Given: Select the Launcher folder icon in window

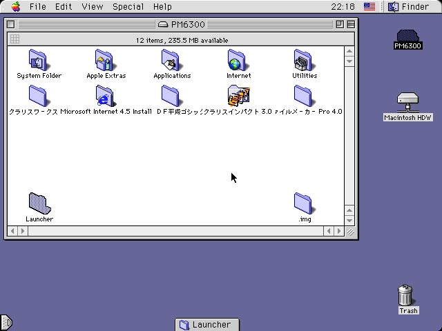Looking at the screenshot, I should point(39,203).
